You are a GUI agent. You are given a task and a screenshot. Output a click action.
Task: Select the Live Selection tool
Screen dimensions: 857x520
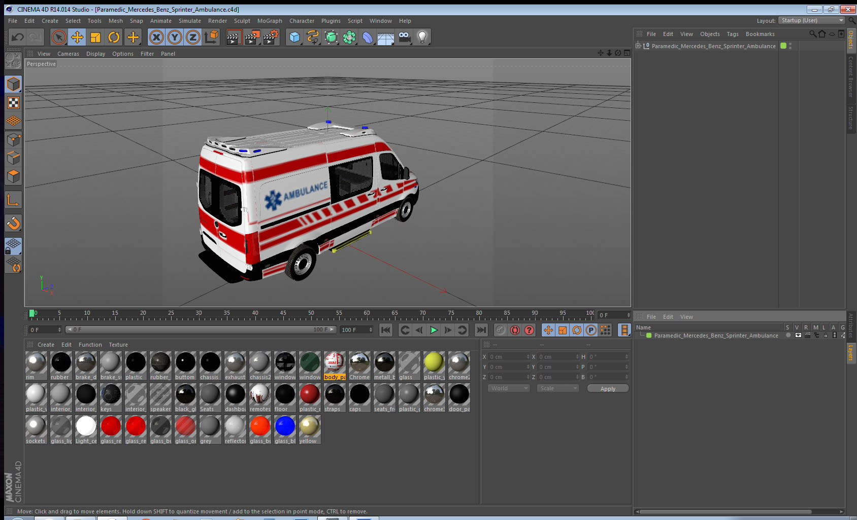click(59, 37)
